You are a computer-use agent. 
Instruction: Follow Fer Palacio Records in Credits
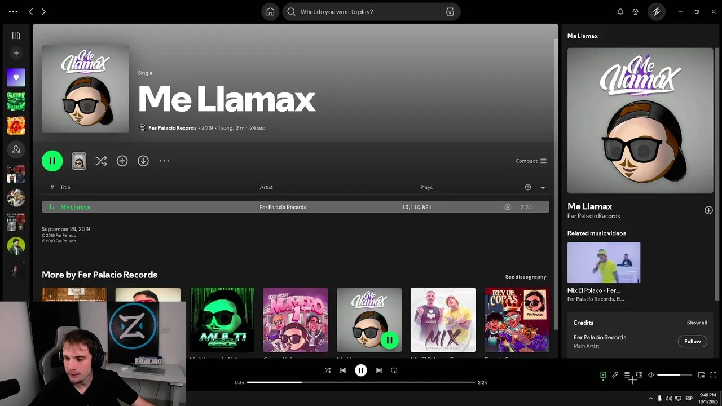[x=692, y=341]
